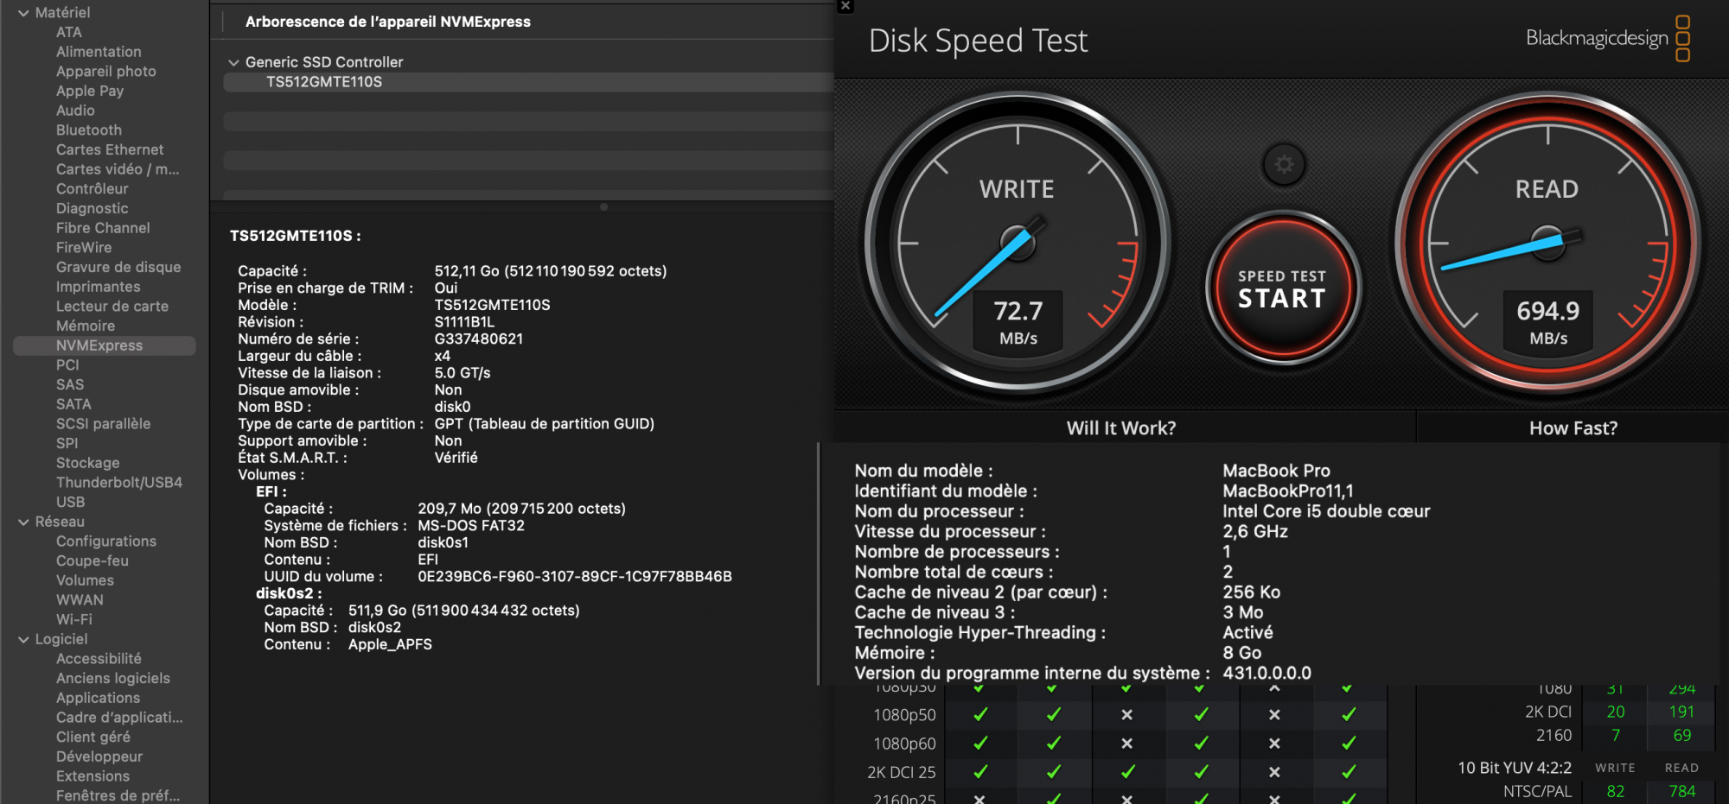
Task: Select Cartes vidéo / moniteurs entry
Action: tap(118, 169)
